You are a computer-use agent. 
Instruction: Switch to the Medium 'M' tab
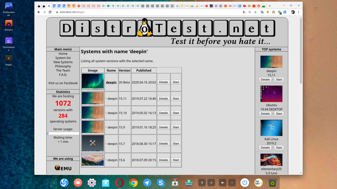pos(172,6)
